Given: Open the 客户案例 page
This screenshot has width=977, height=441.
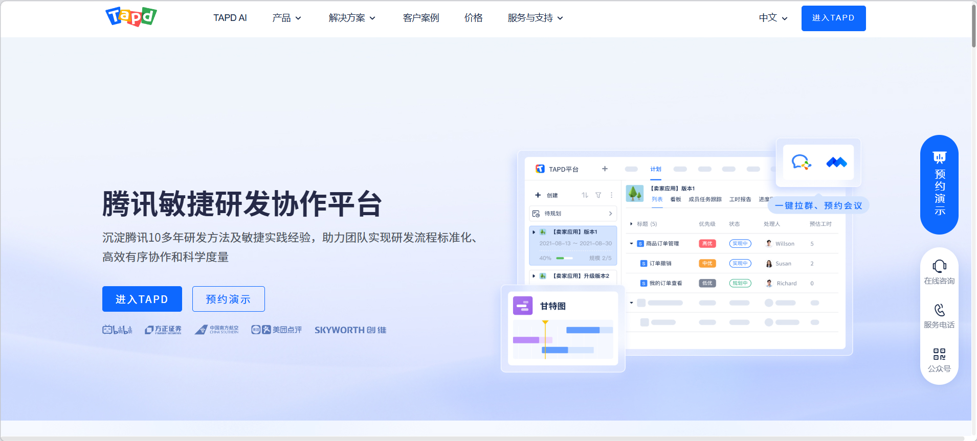Looking at the screenshot, I should point(421,18).
